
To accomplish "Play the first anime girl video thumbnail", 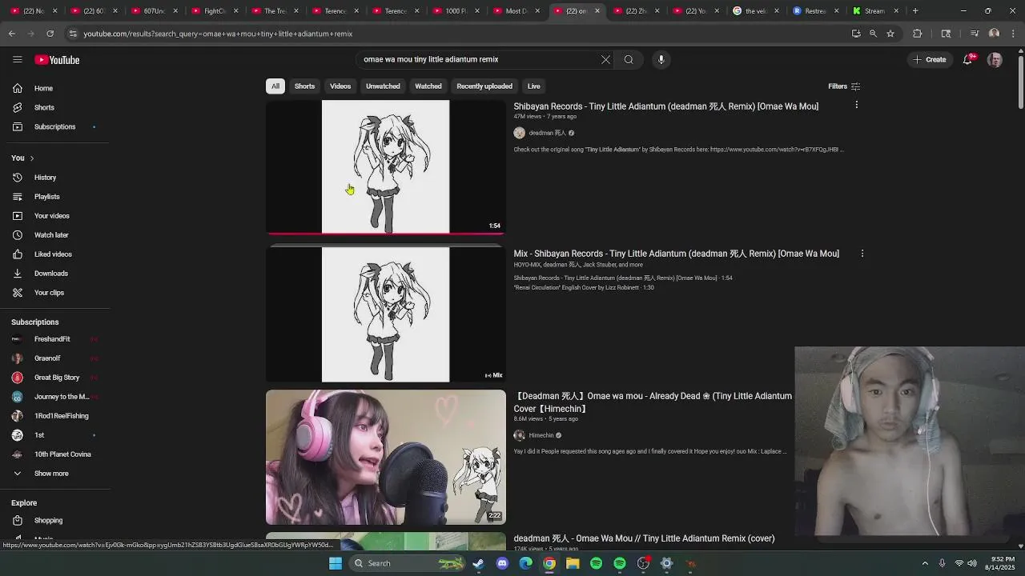I will [386, 166].
